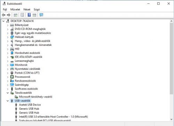Select the Rendszereszközök label
The height and width of the screenshot is (126, 174).
(25, 81)
